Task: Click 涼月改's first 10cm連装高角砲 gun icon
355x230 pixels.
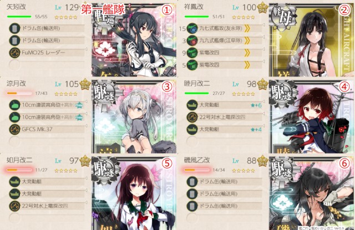Action: click(x=15, y=105)
